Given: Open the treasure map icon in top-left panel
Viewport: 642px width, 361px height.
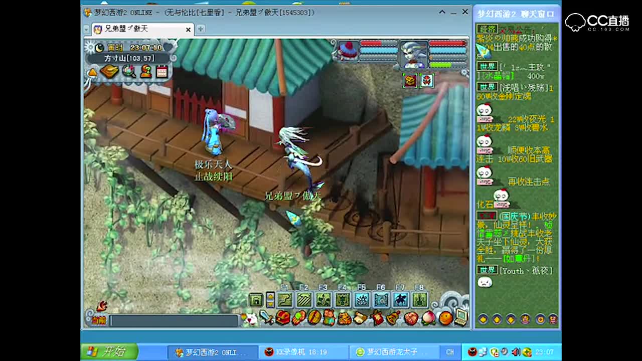Looking at the screenshot, I should pyautogui.click(x=109, y=72).
